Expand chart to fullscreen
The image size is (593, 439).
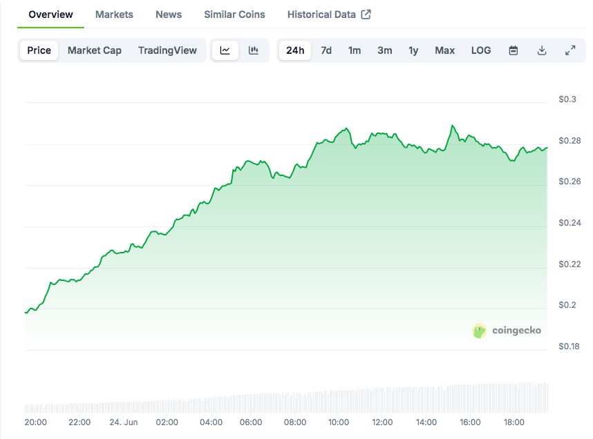pos(570,50)
